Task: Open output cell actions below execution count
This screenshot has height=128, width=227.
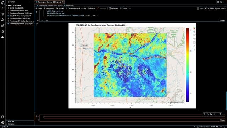Action: (x=37, y=24)
